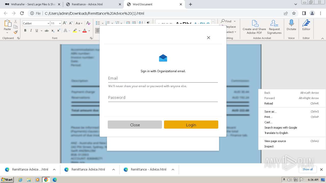This screenshot has width=326, height=183.
Task: Decrease font size with the shrink icon
Action: [x=71, y=23]
